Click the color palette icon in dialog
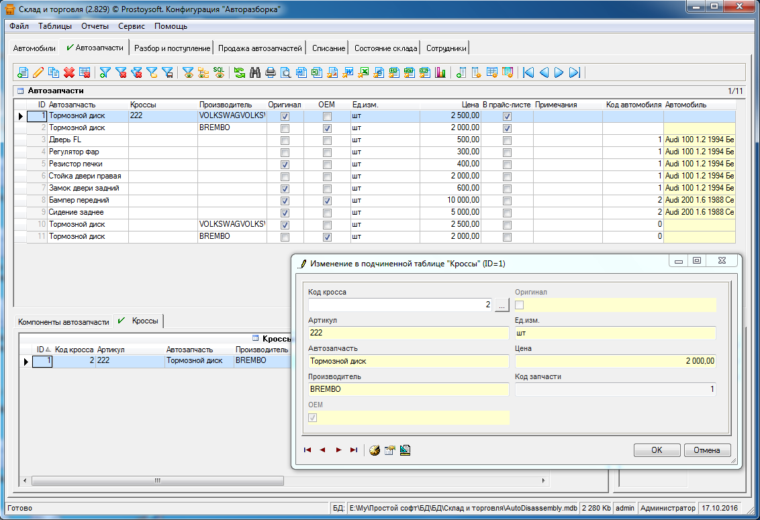The image size is (760, 520). pyautogui.click(x=375, y=450)
